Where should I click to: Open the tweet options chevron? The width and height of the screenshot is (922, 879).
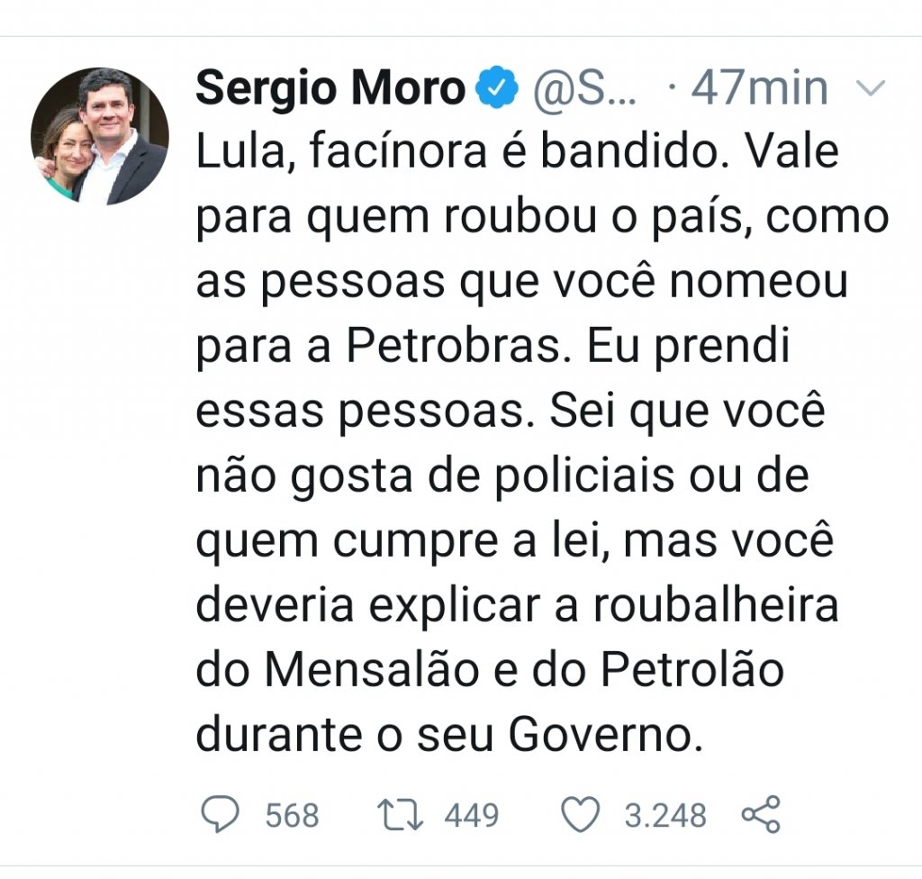pyautogui.click(x=871, y=89)
